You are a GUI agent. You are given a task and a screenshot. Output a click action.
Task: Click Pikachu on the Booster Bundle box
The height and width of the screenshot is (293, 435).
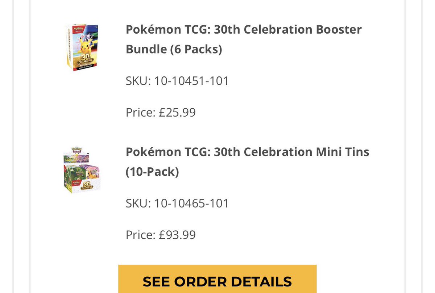(x=86, y=46)
